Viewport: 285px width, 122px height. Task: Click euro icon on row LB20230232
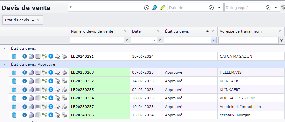click(51, 81)
